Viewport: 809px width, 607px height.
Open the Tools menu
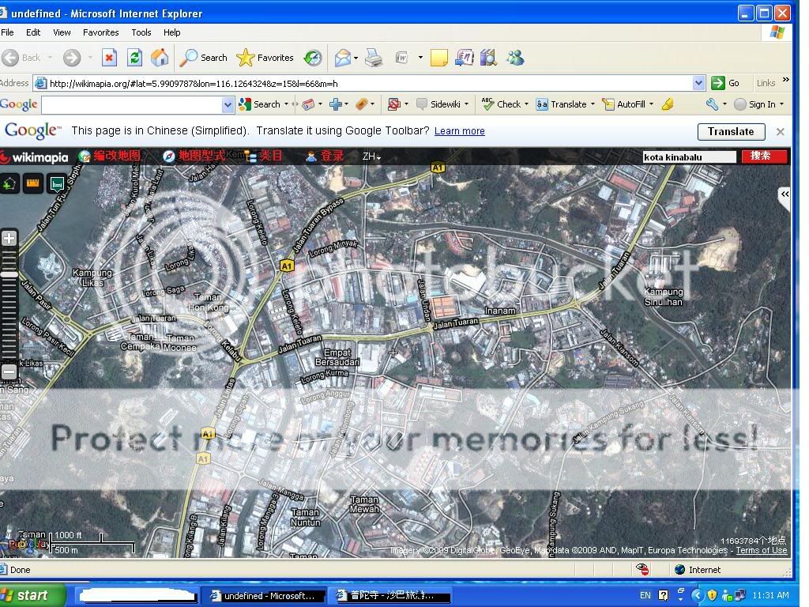[141, 32]
